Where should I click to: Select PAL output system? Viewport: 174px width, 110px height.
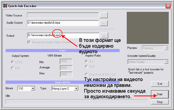(12, 68)
